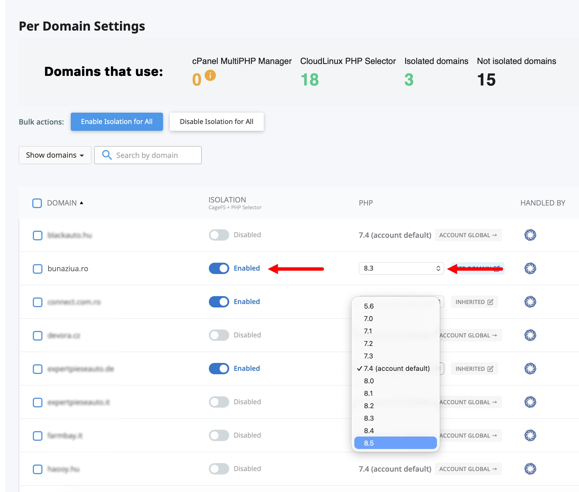Click the lower INHERITED badge
Screen dimensions: 579x492
[474, 369]
